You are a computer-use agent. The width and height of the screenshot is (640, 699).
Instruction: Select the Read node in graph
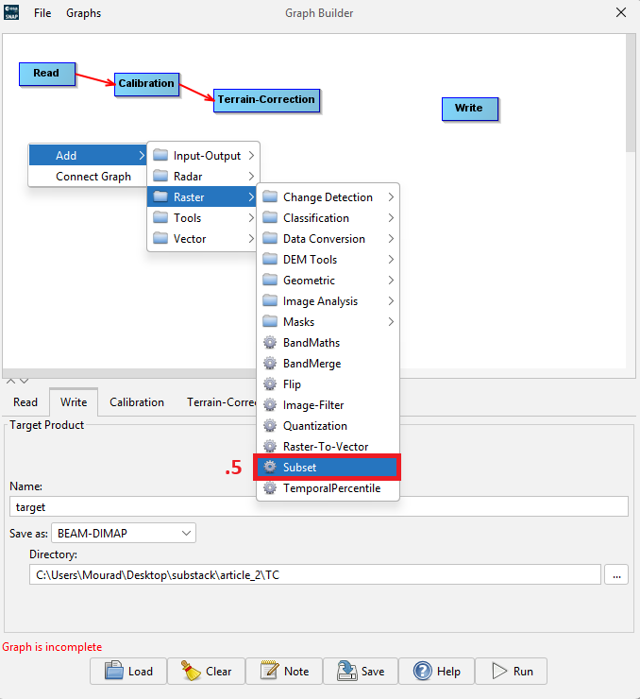(47, 74)
